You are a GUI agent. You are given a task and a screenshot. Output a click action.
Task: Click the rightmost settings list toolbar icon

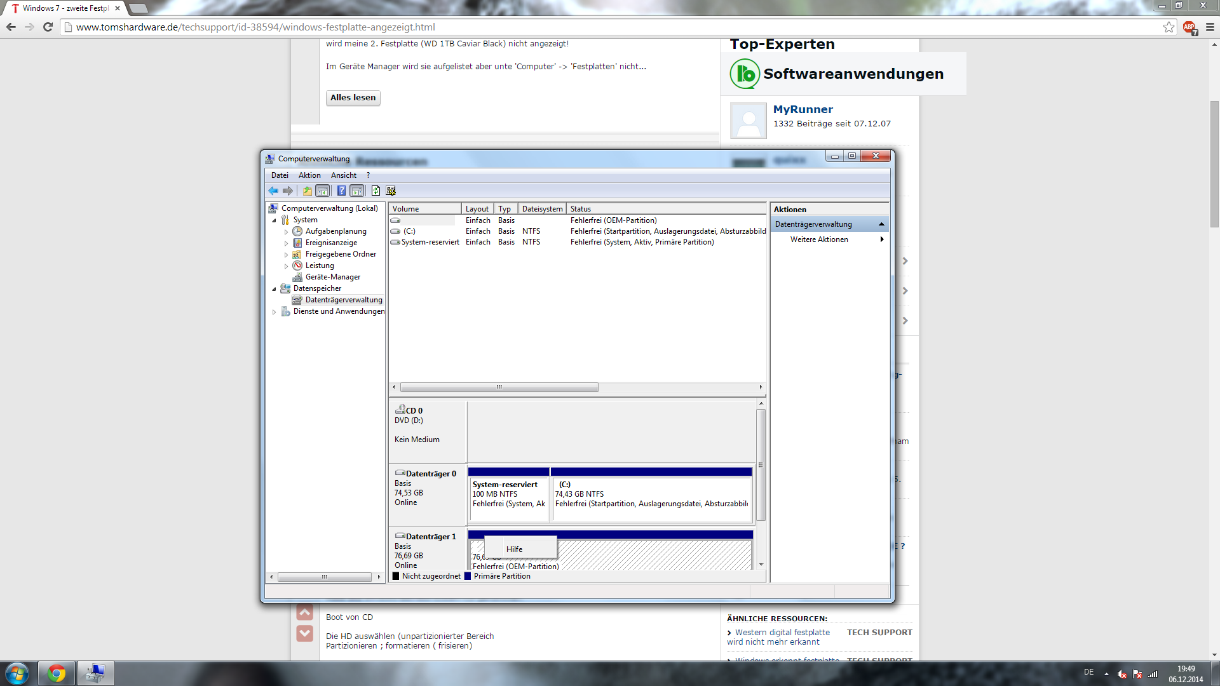[391, 191]
